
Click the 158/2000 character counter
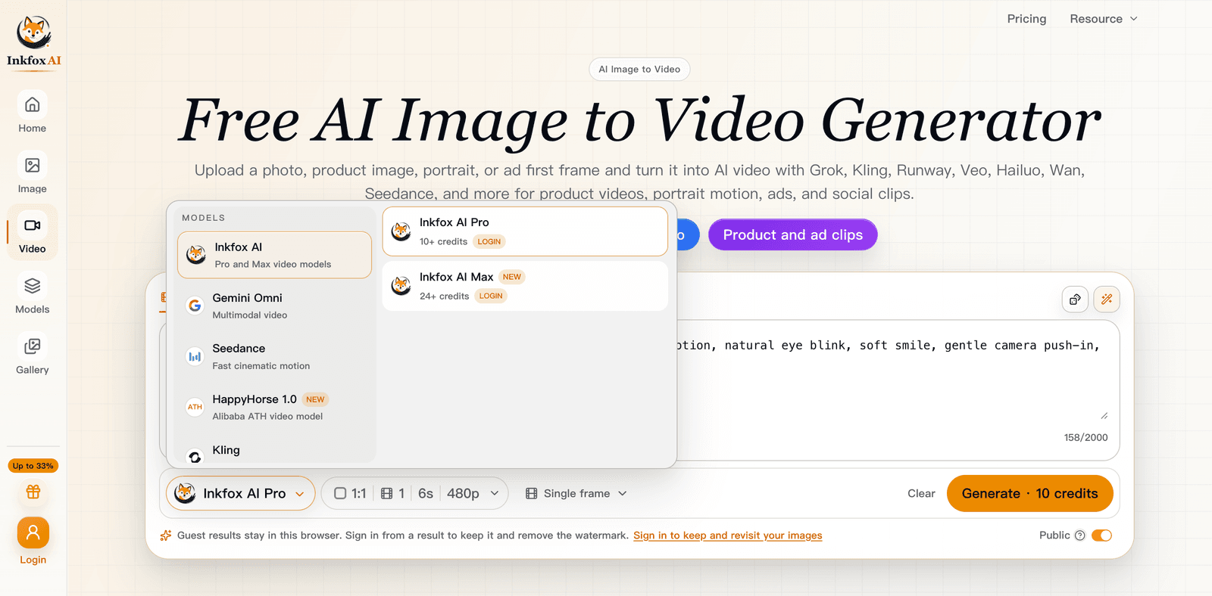pos(1085,438)
